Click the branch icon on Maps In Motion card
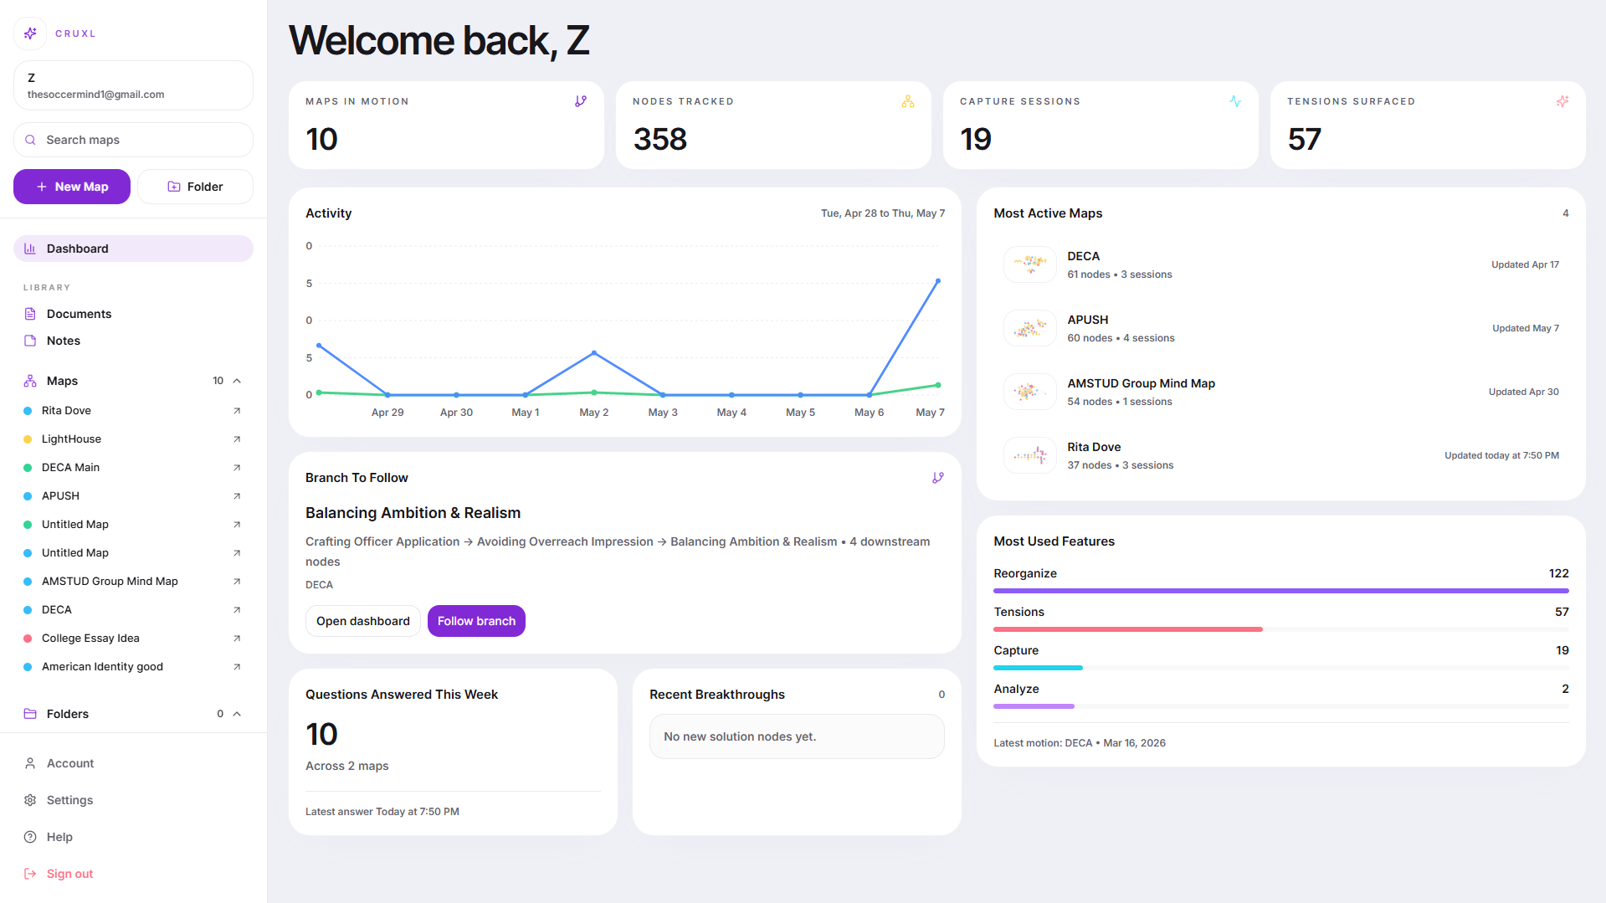This screenshot has height=903, width=1606. tap(581, 101)
